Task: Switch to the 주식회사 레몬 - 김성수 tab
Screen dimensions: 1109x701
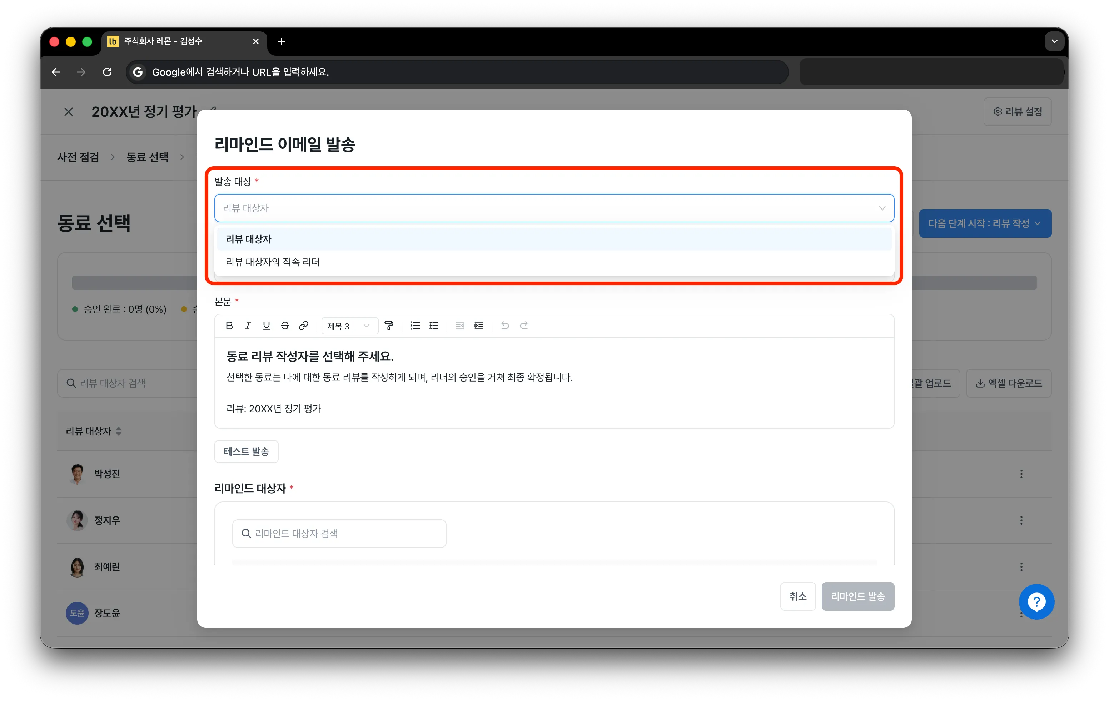Action: 184,42
